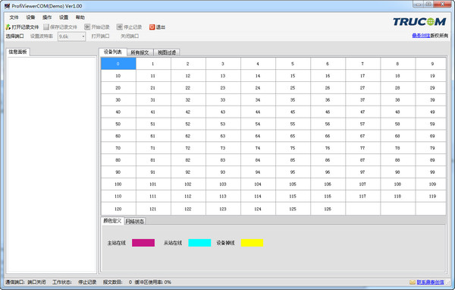Click the red exit icon
Screen dimensions: 455x290
(x=152, y=27)
